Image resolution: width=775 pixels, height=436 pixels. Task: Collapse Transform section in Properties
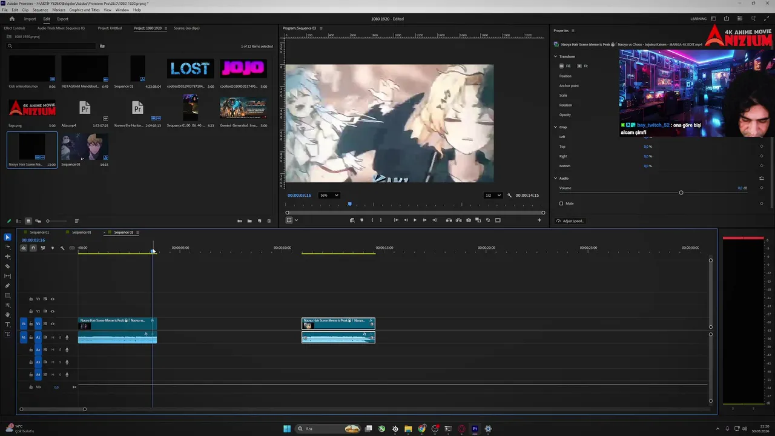(x=555, y=56)
